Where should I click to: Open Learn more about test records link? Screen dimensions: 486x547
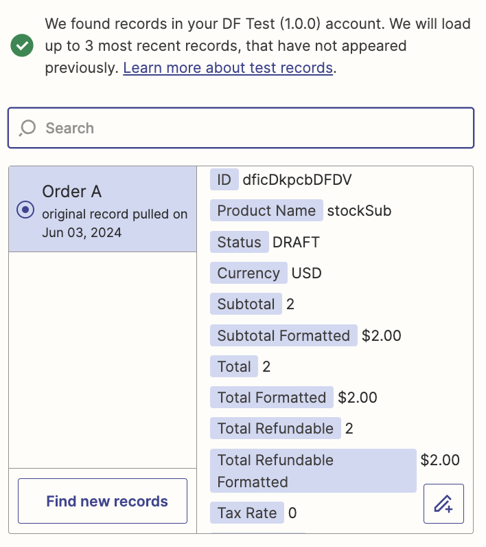point(228,67)
